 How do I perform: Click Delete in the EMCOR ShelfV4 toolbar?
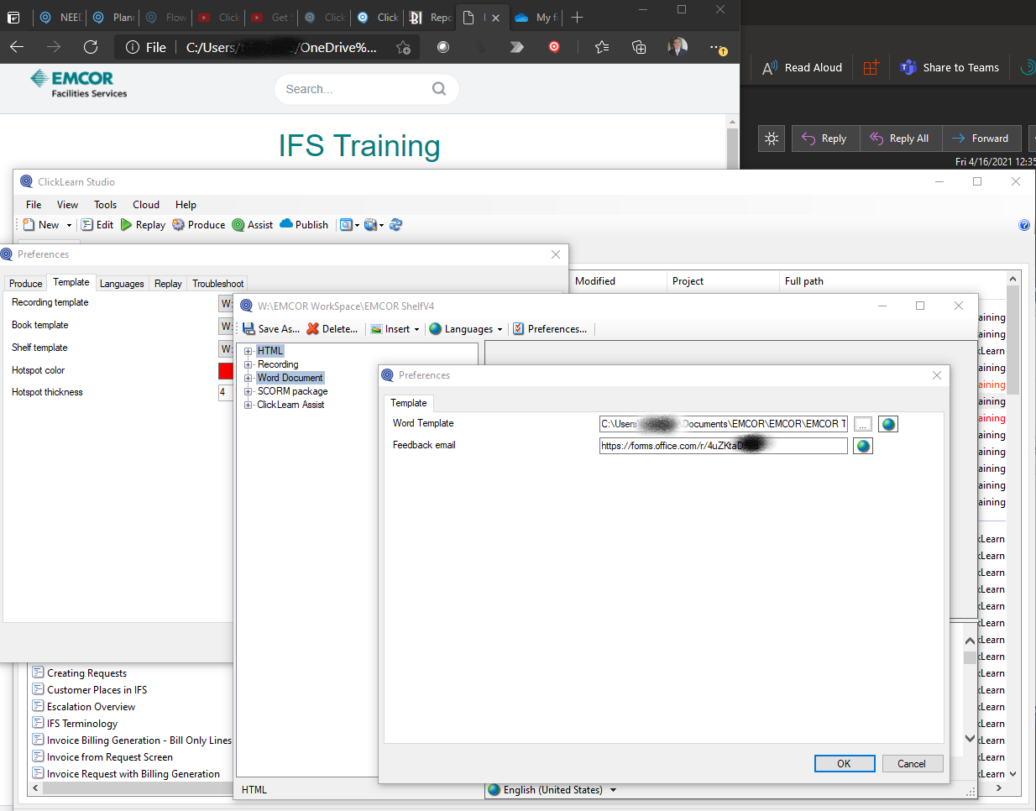click(x=332, y=329)
